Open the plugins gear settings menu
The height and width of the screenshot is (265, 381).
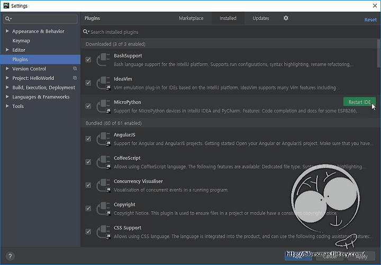[286, 18]
